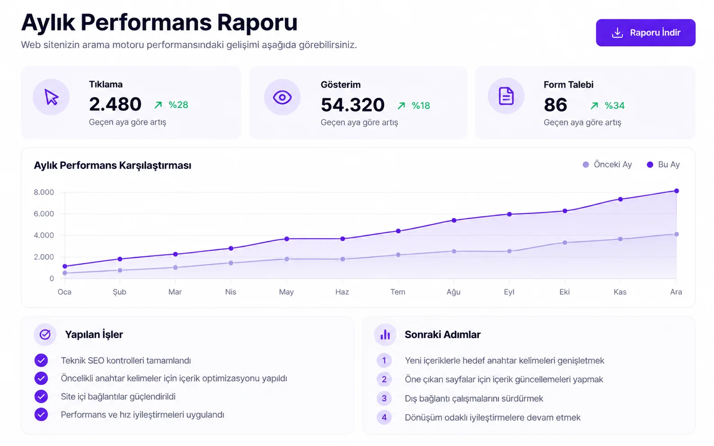
Task: Click the %34 increase percentage
Action: coord(615,106)
